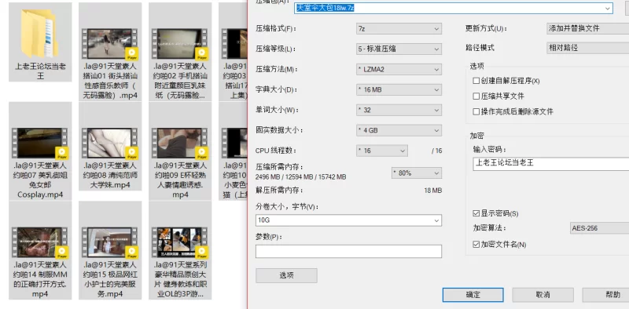Open the 压缩等级 dropdown showing 5 - 标准压缩

pos(399,49)
